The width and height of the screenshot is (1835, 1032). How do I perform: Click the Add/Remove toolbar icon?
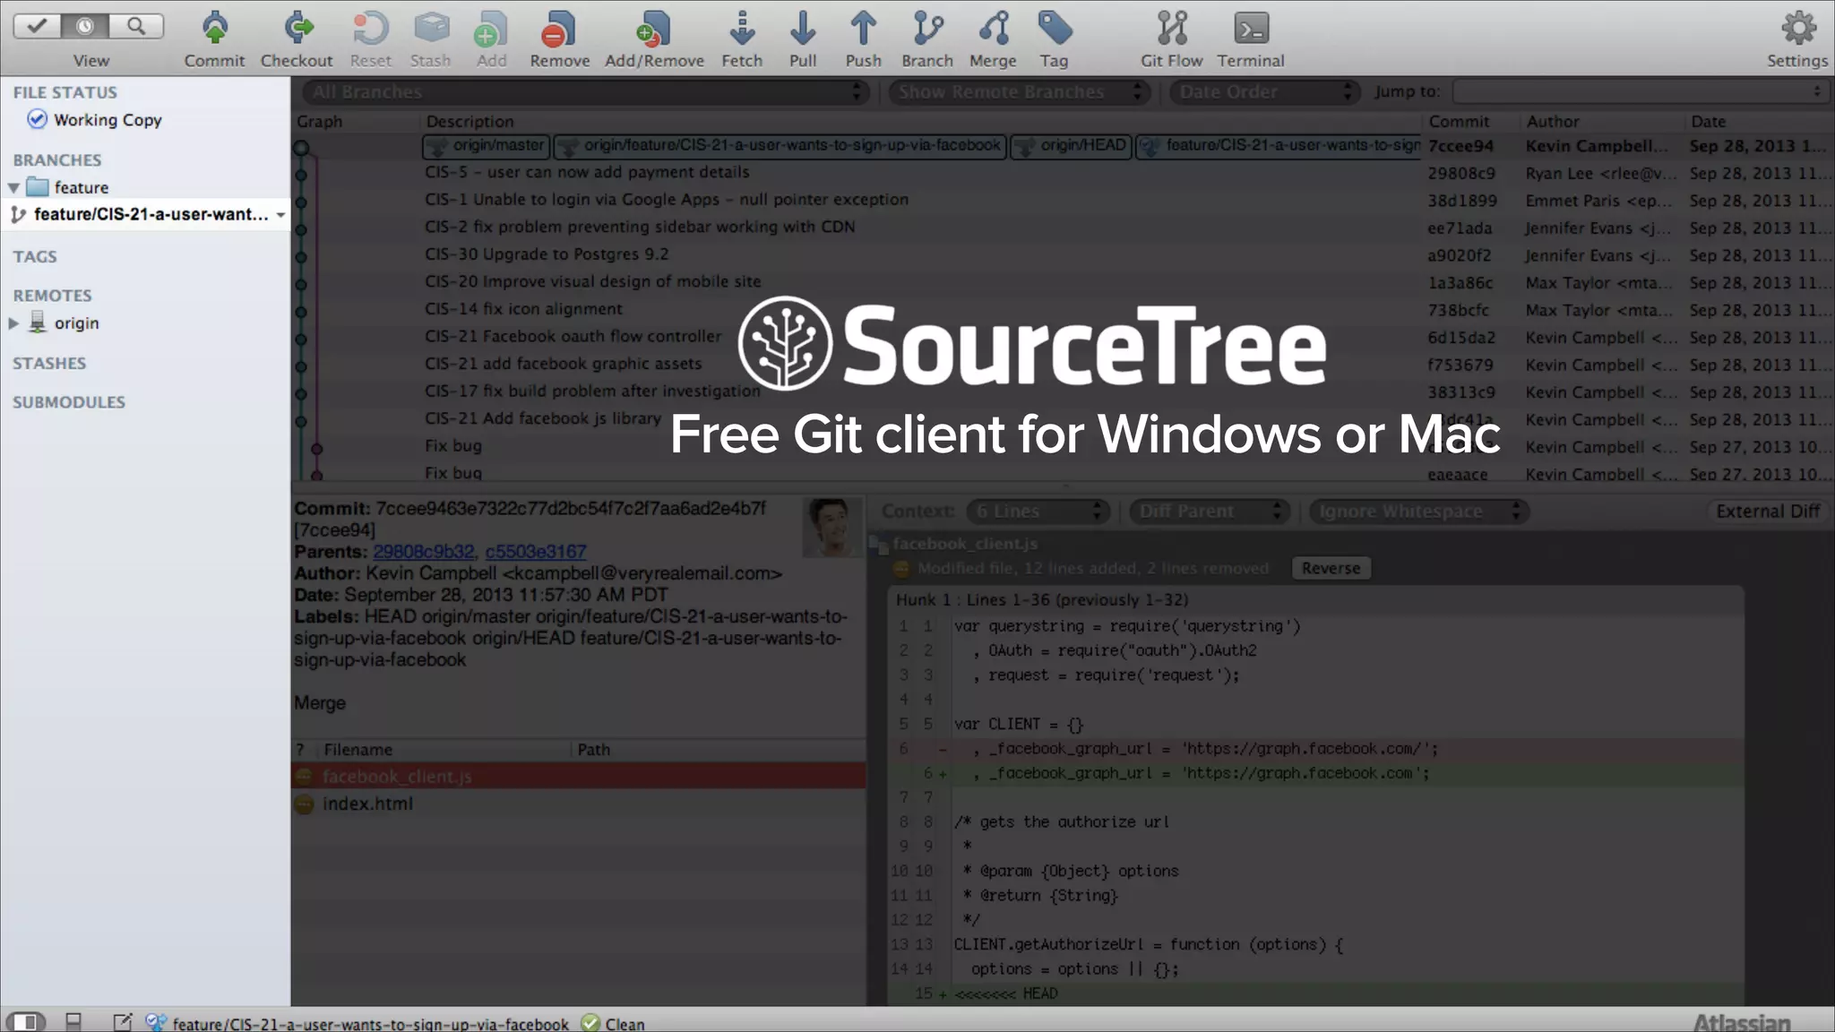tap(654, 29)
